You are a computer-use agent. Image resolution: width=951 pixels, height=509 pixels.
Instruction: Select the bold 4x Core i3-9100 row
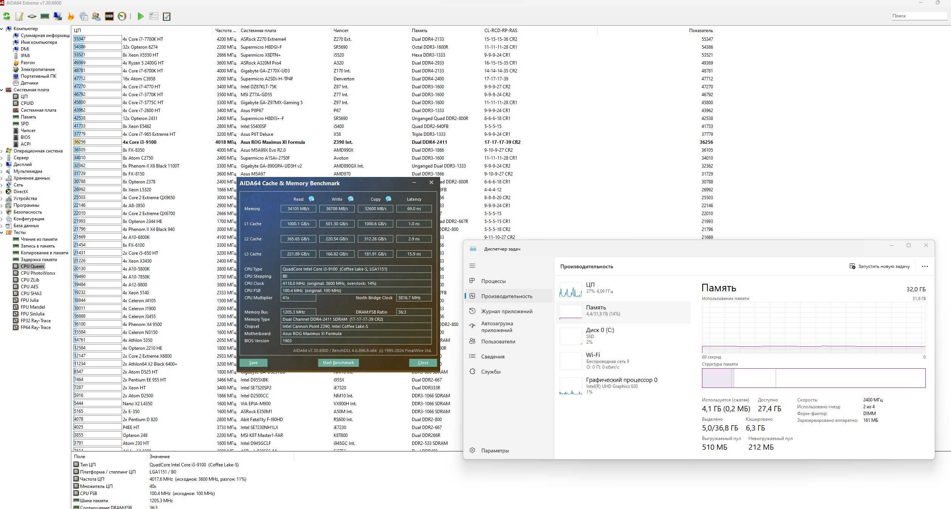[x=393, y=142]
